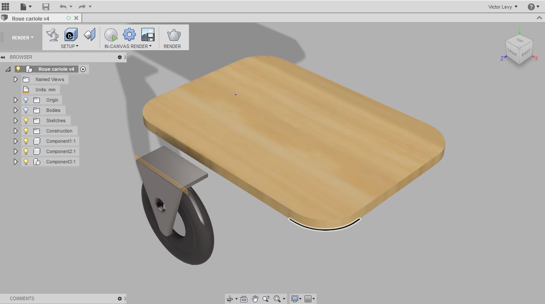Click Capture Image icon
Image resolution: width=545 pixels, height=304 pixels.
click(x=147, y=35)
